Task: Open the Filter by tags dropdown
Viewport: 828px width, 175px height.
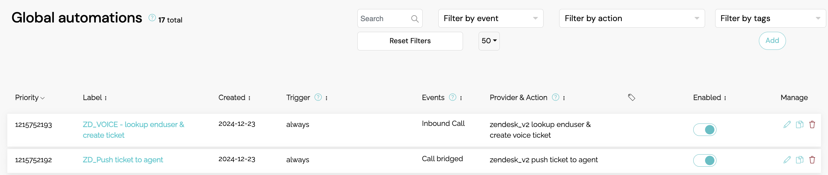Action: click(770, 18)
